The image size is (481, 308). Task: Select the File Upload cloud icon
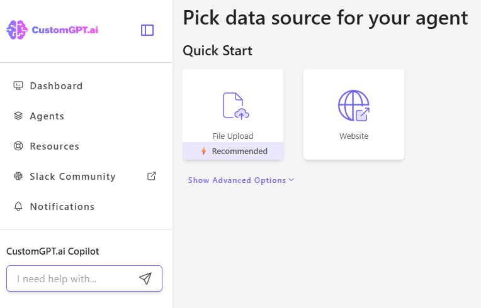pos(235,106)
